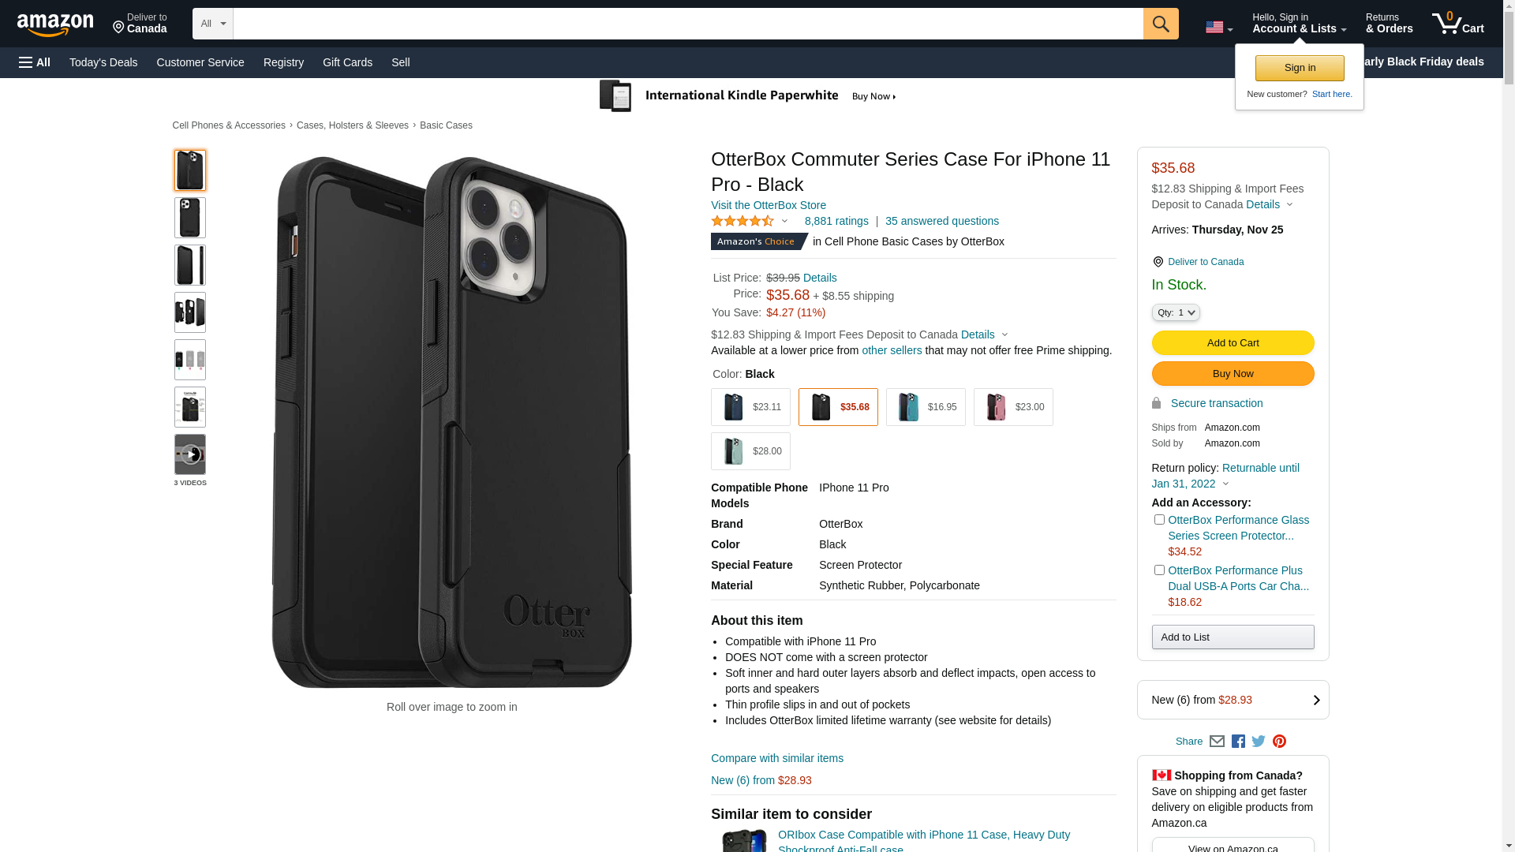The image size is (1515, 852).
Task: Select the $16.95 teal color swatch
Action: click(926, 407)
